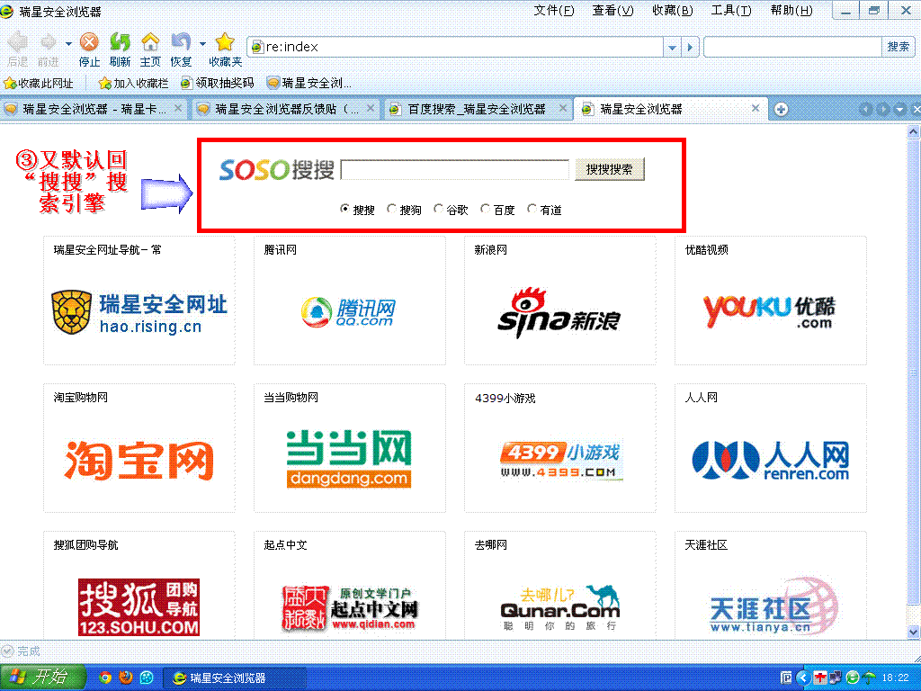Viewport: 921px width, 691px height.
Task: Open the 当当网 dangdang.com tile
Action: click(350, 448)
